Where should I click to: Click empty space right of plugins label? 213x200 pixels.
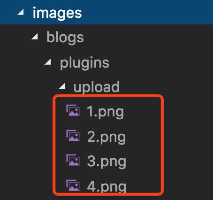click(x=161, y=62)
